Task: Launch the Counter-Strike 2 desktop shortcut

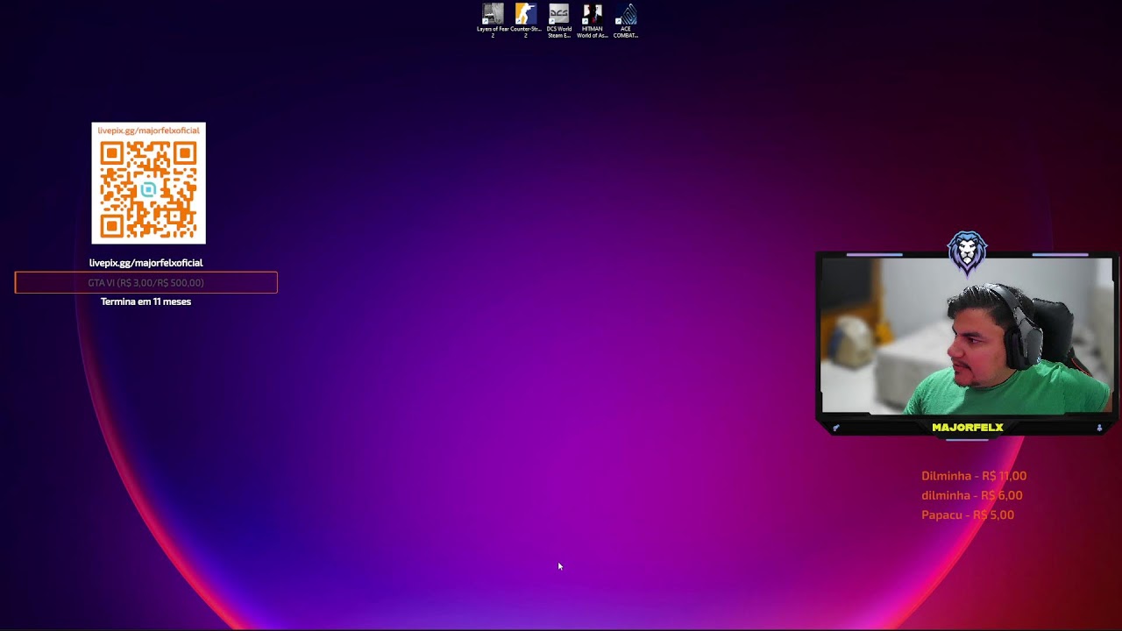Action: pyautogui.click(x=526, y=21)
